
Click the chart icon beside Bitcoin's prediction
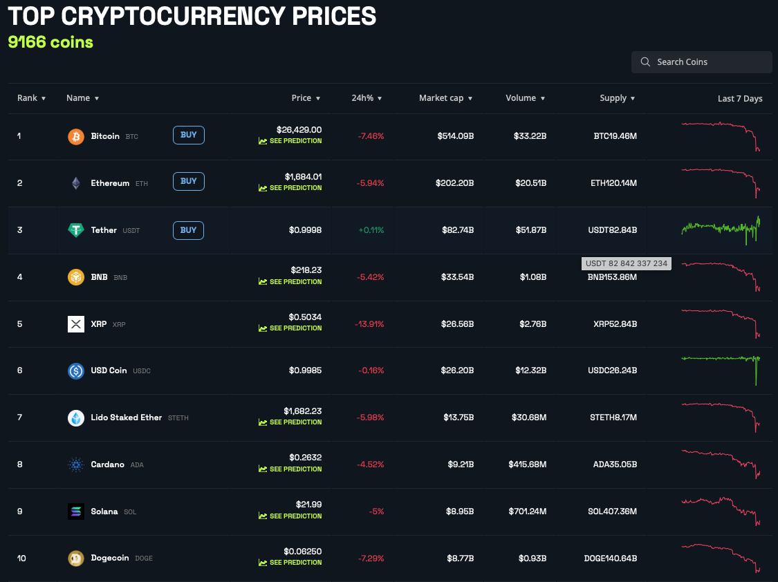263,141
